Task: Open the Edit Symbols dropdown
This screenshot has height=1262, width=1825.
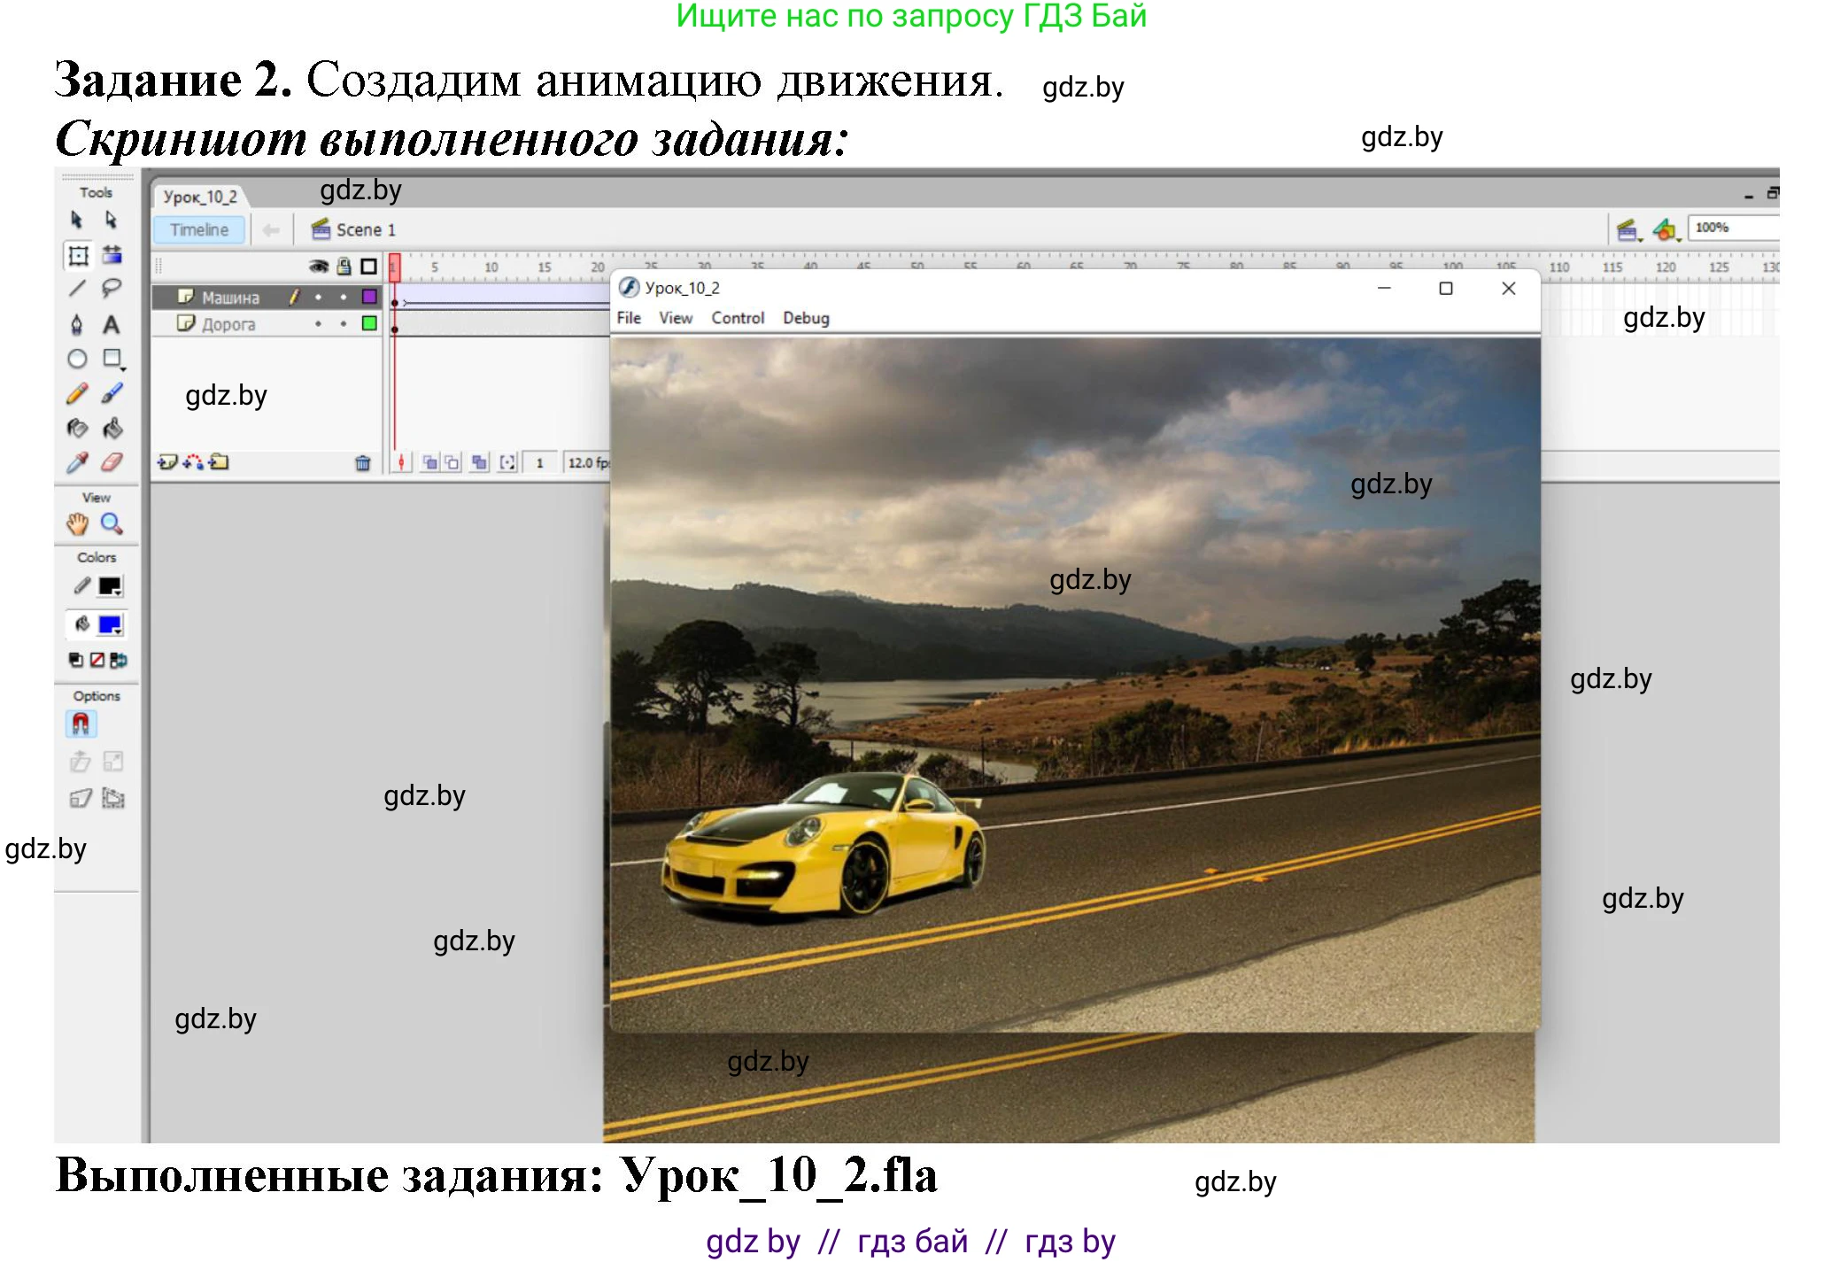Action: coord(1666,230)
